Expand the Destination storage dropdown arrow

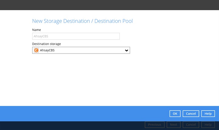(127, 51)
